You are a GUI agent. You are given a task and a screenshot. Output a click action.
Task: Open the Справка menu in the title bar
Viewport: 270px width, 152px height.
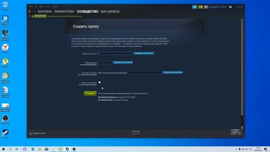coord(55,7)
